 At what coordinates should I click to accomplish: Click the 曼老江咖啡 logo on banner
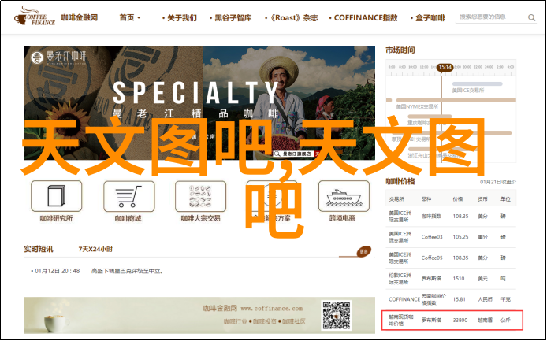pyautogui.click(x=58, y=57)
